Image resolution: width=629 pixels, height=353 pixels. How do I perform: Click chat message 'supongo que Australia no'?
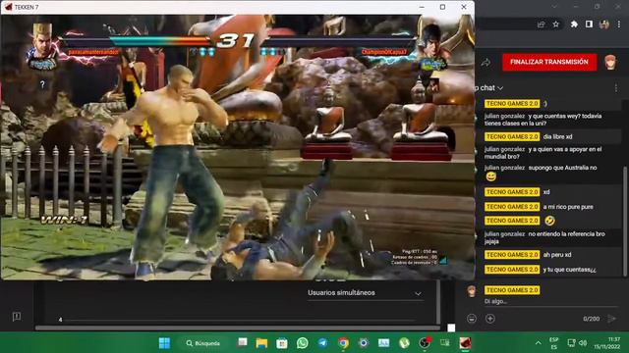click(x=562, y=168)
